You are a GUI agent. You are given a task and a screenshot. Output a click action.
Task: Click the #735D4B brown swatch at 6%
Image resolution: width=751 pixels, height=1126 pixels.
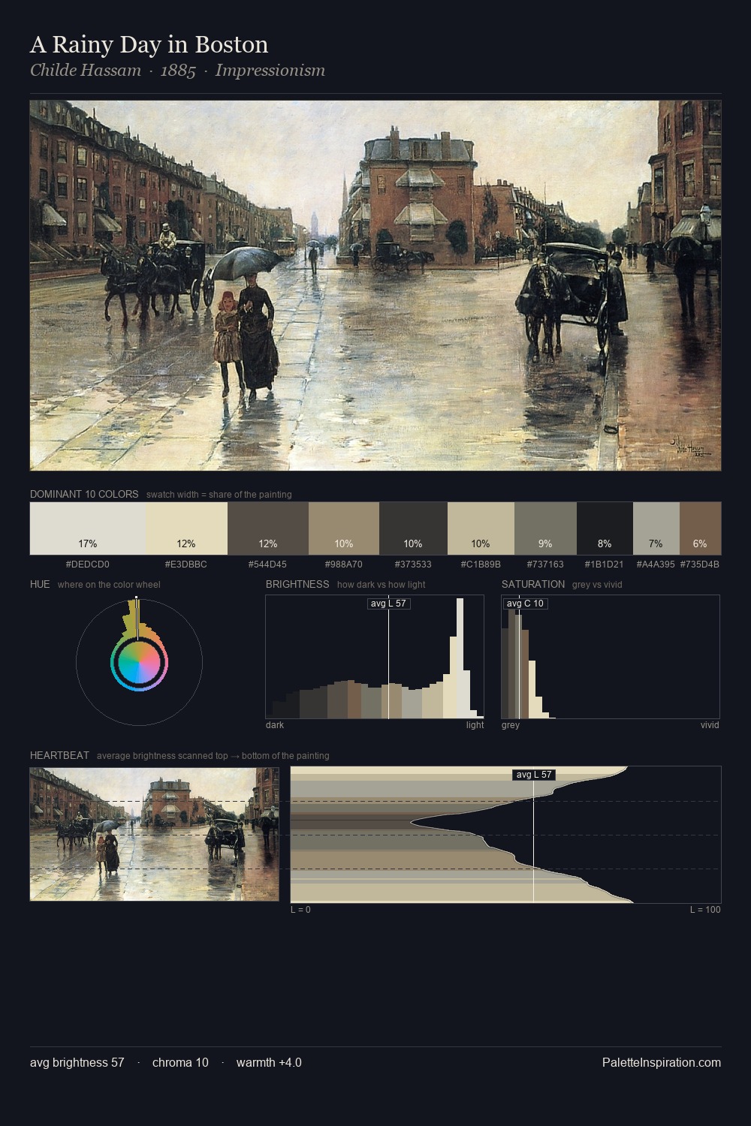click(x=700, y=528)
